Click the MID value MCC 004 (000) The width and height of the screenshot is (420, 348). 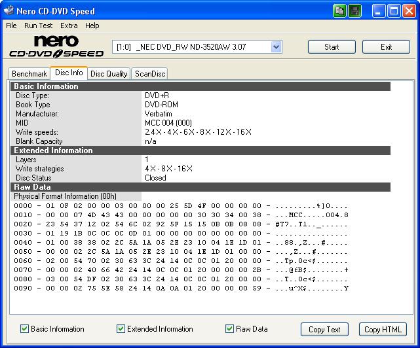[168, 123]
